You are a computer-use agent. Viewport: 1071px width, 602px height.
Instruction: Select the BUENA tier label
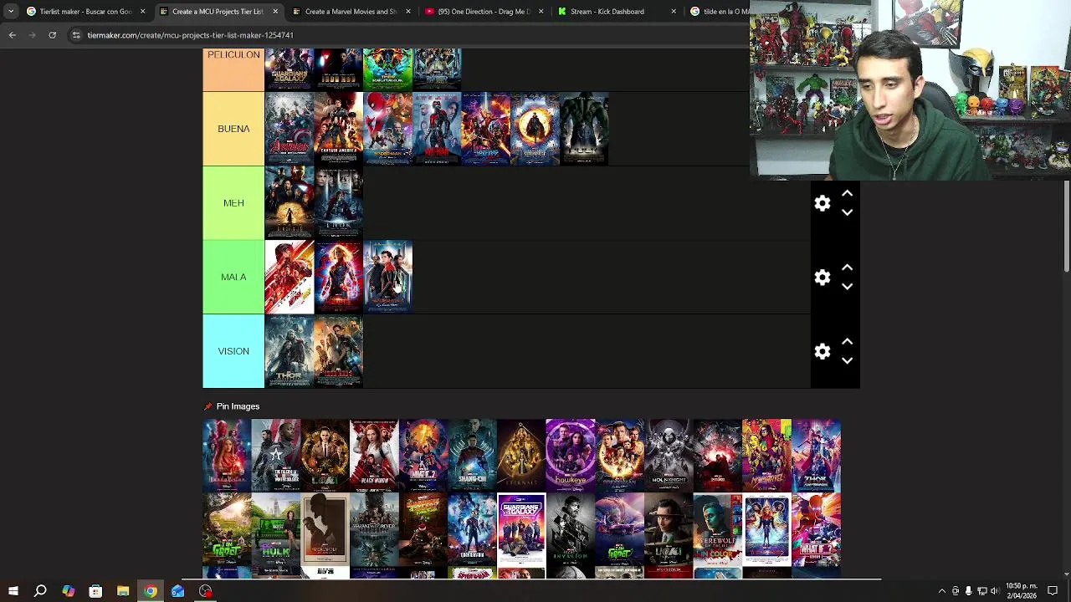[x=233, y=129]
